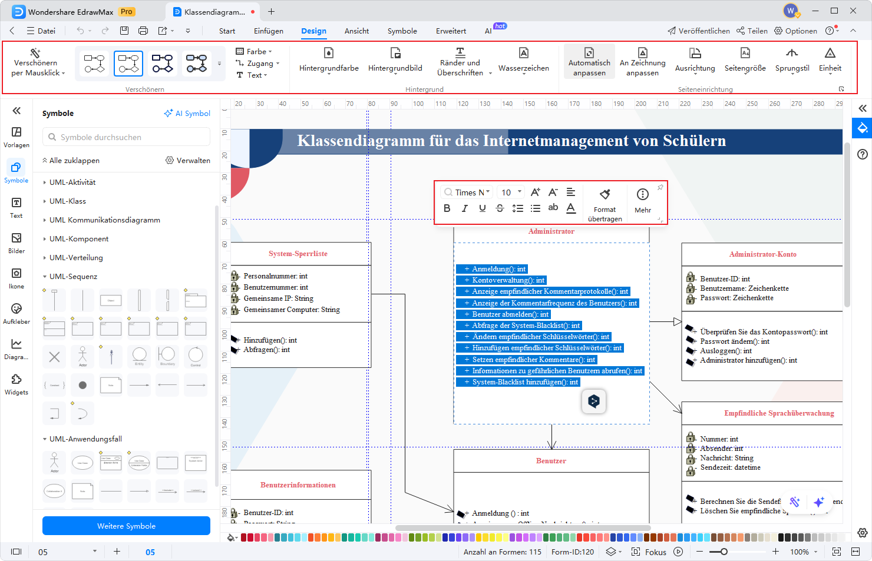Viewport: 872px width, 561px height.
Task: Click the save icon in the title toolbar
Action: (x=124, y=31)
